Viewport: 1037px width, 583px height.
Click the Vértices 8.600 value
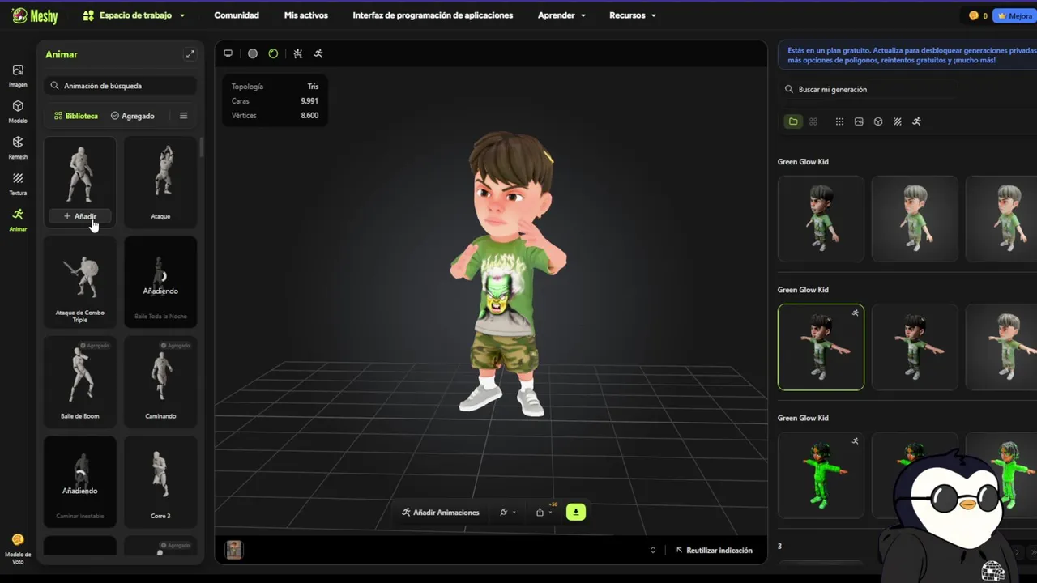309,116
